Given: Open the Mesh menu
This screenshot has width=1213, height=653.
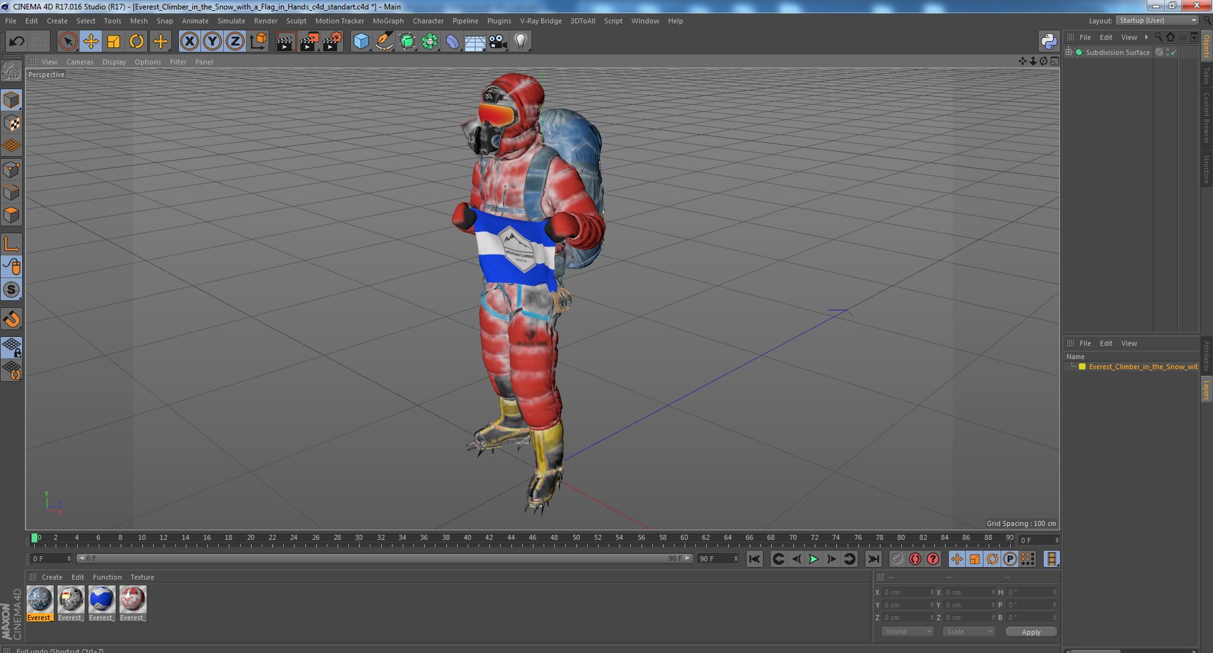Looking at the screenshot, I should (x=138, y=21).
